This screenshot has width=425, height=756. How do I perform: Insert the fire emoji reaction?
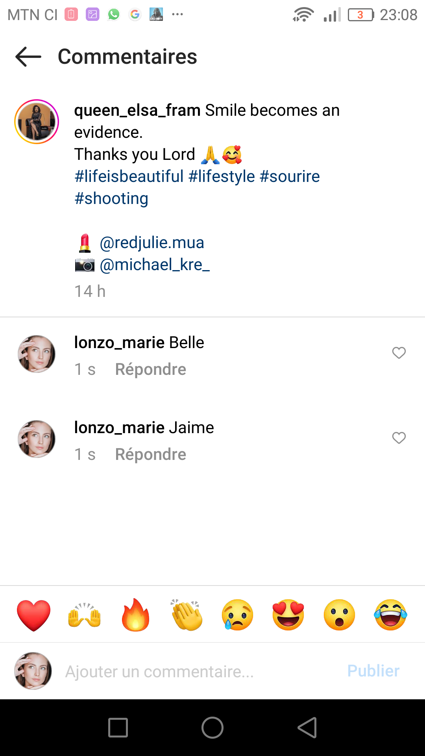click(135, 615)
